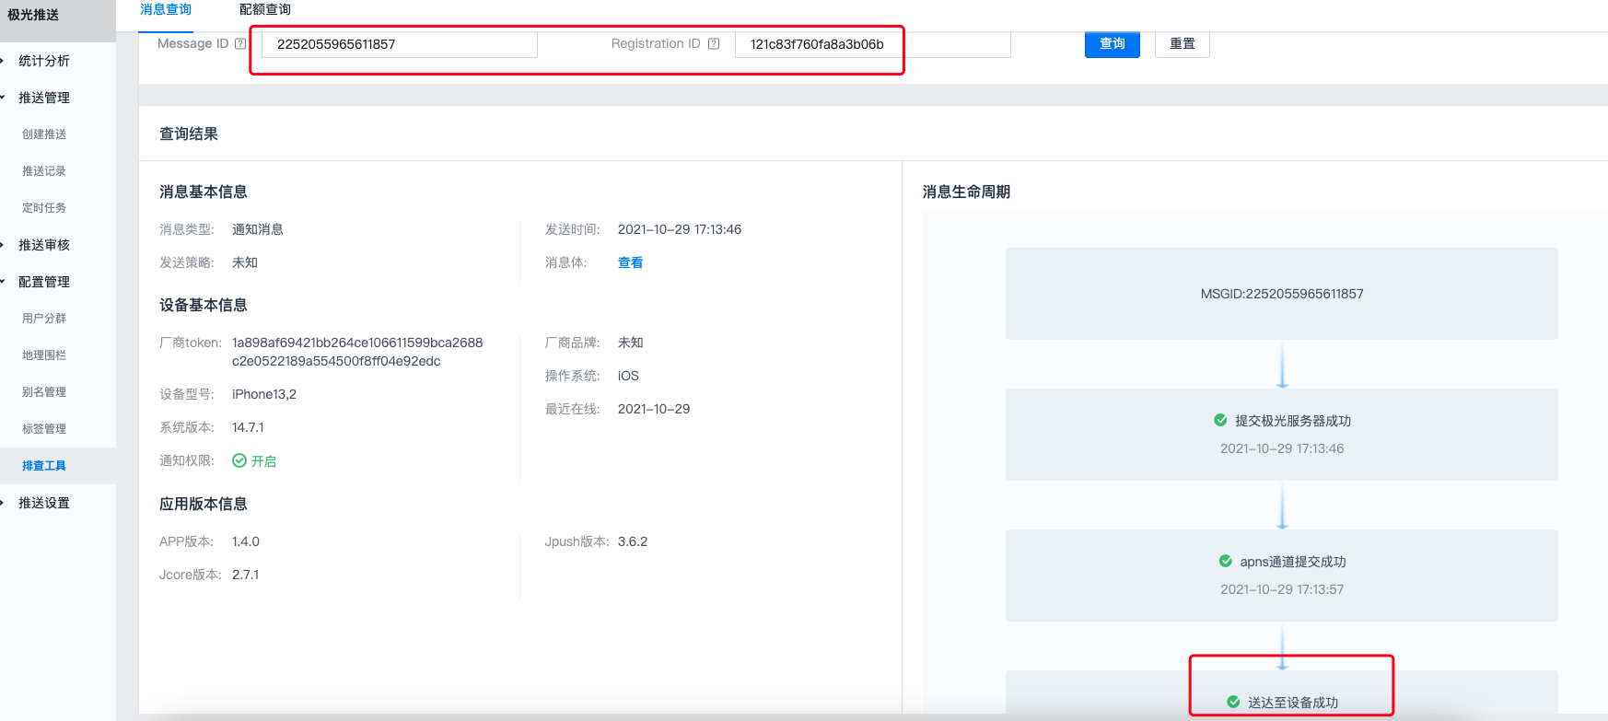Click the 送达至设备成功 green check icon
The width and height of the screenshot is (1608, 721).
(x=1233, y=702)
